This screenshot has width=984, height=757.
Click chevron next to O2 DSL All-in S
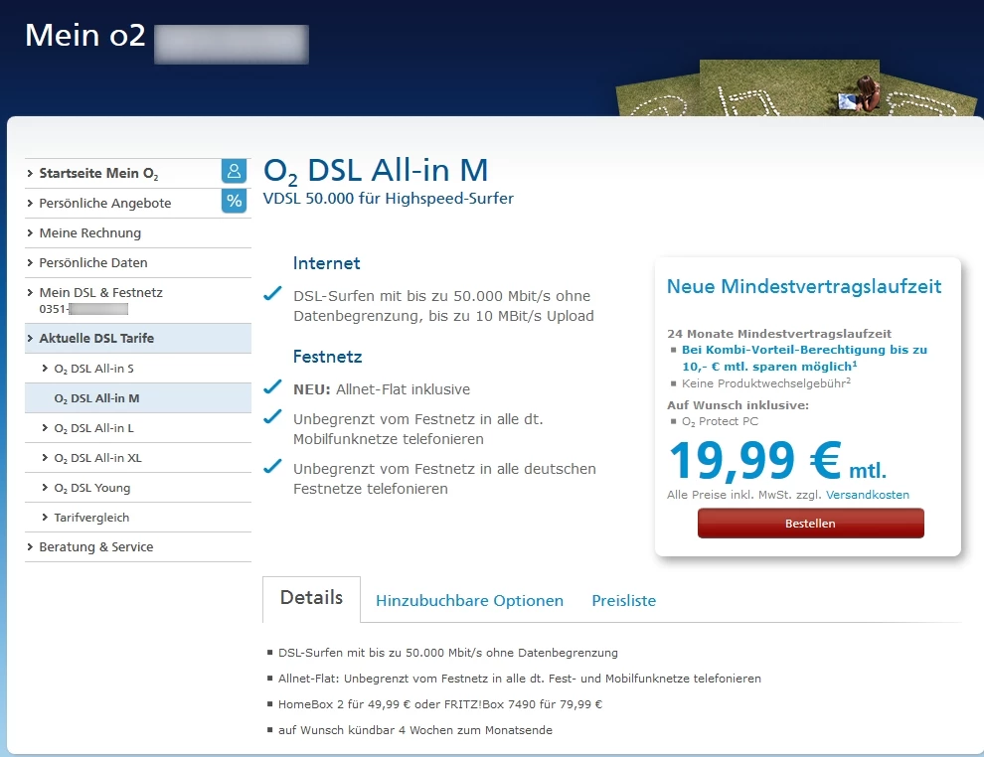click(x=45, y=369)
